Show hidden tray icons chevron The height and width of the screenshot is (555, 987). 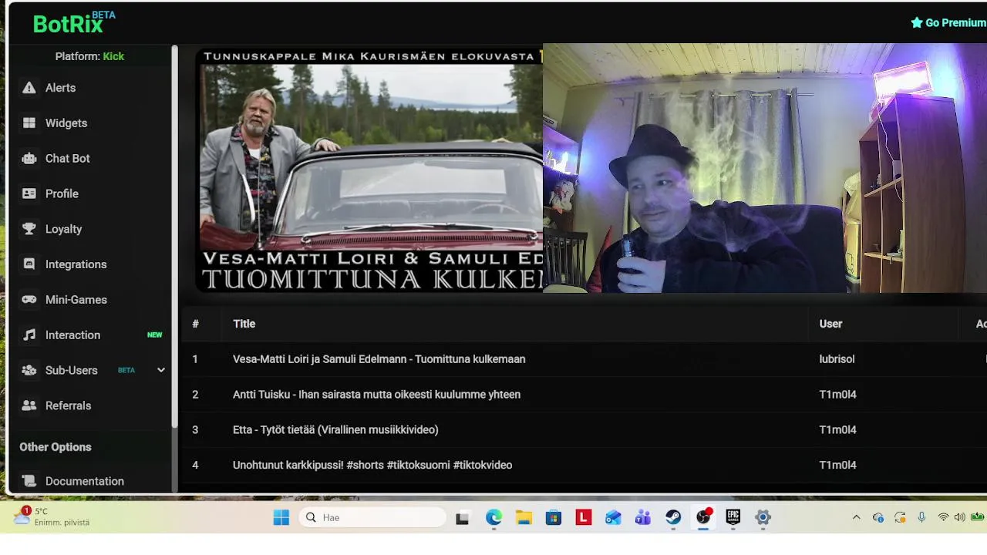tap(856, 517)
